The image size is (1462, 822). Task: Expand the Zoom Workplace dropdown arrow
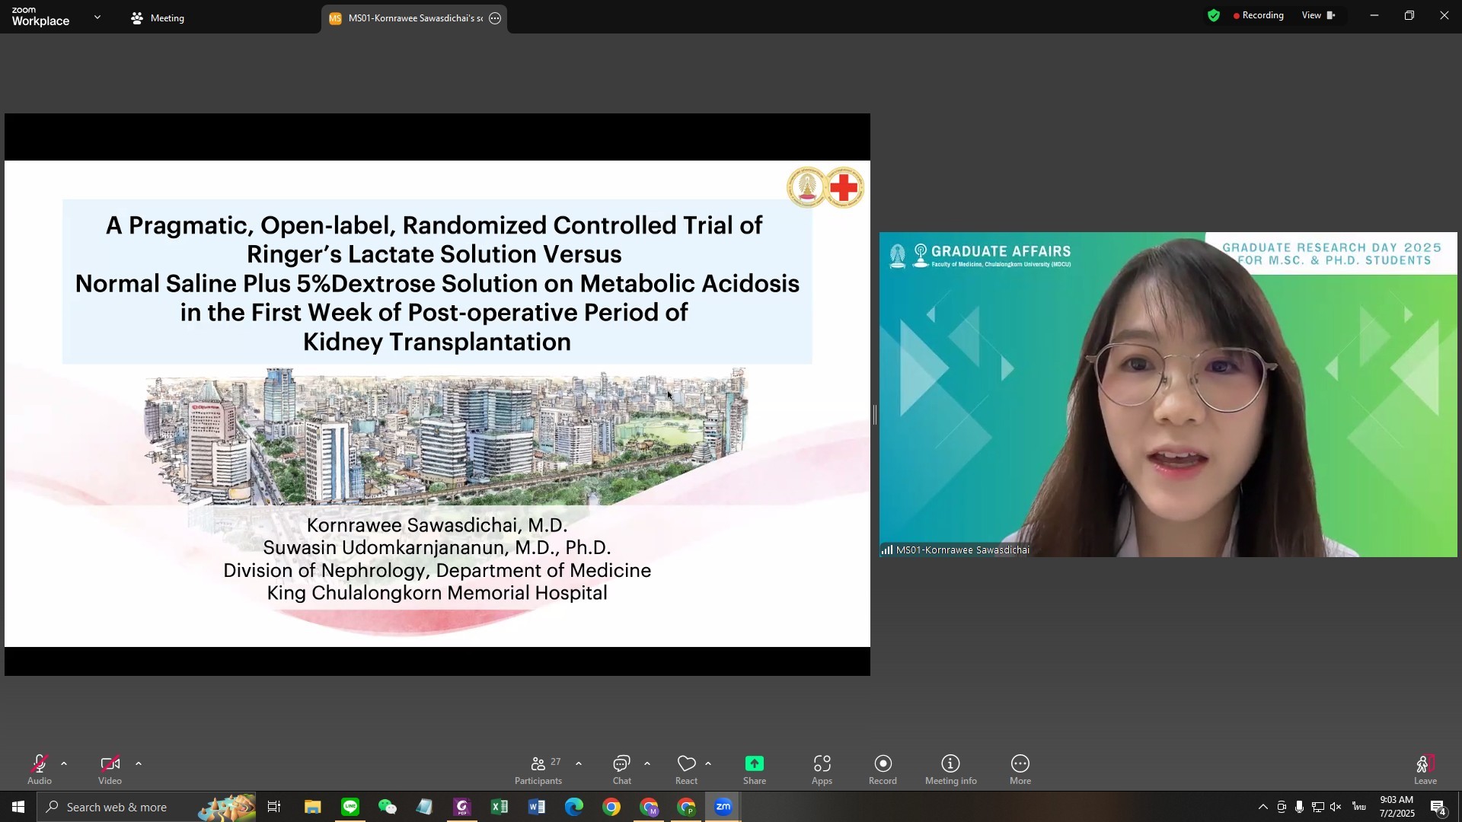click(97, 17)
